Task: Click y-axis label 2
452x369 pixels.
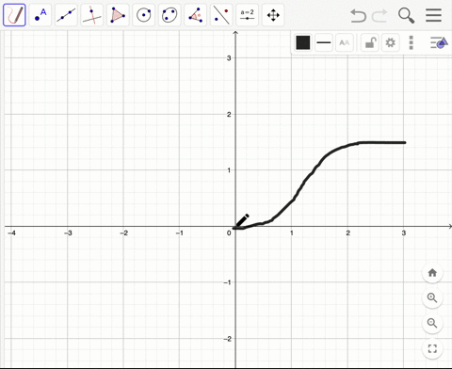Action: click(x=229, y=115)
